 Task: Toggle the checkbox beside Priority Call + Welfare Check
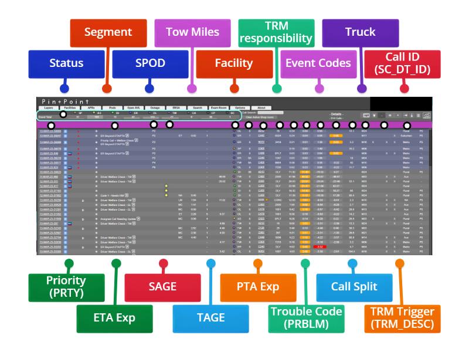tap(137, 141)
